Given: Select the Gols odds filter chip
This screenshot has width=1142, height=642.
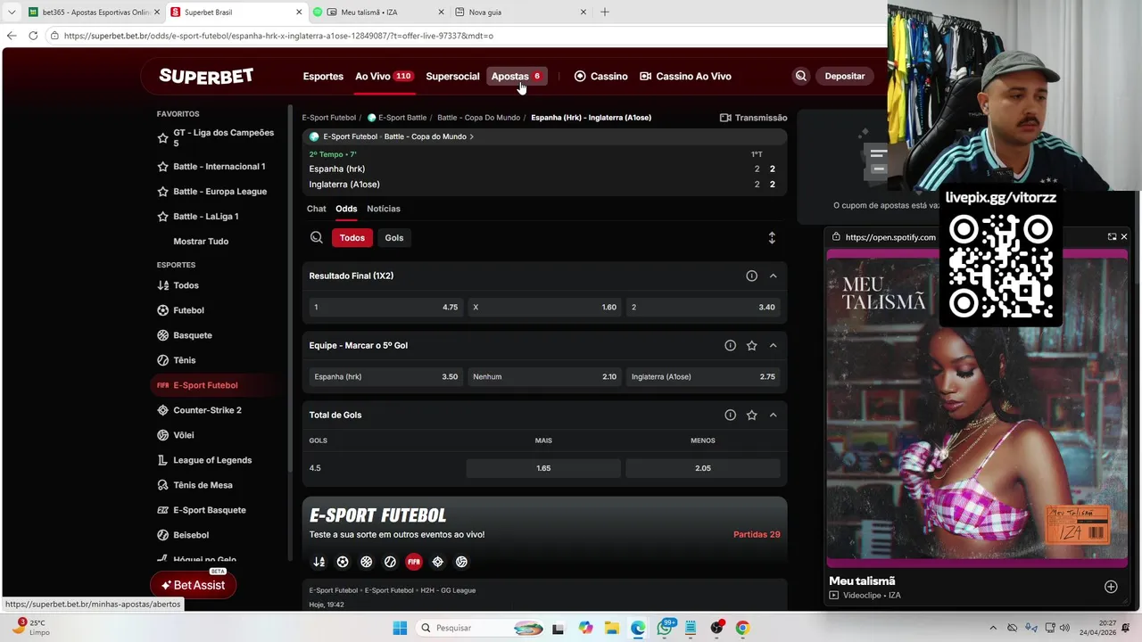Looking at the screenshot, I should pyautogui.click(x=394, y=238).
